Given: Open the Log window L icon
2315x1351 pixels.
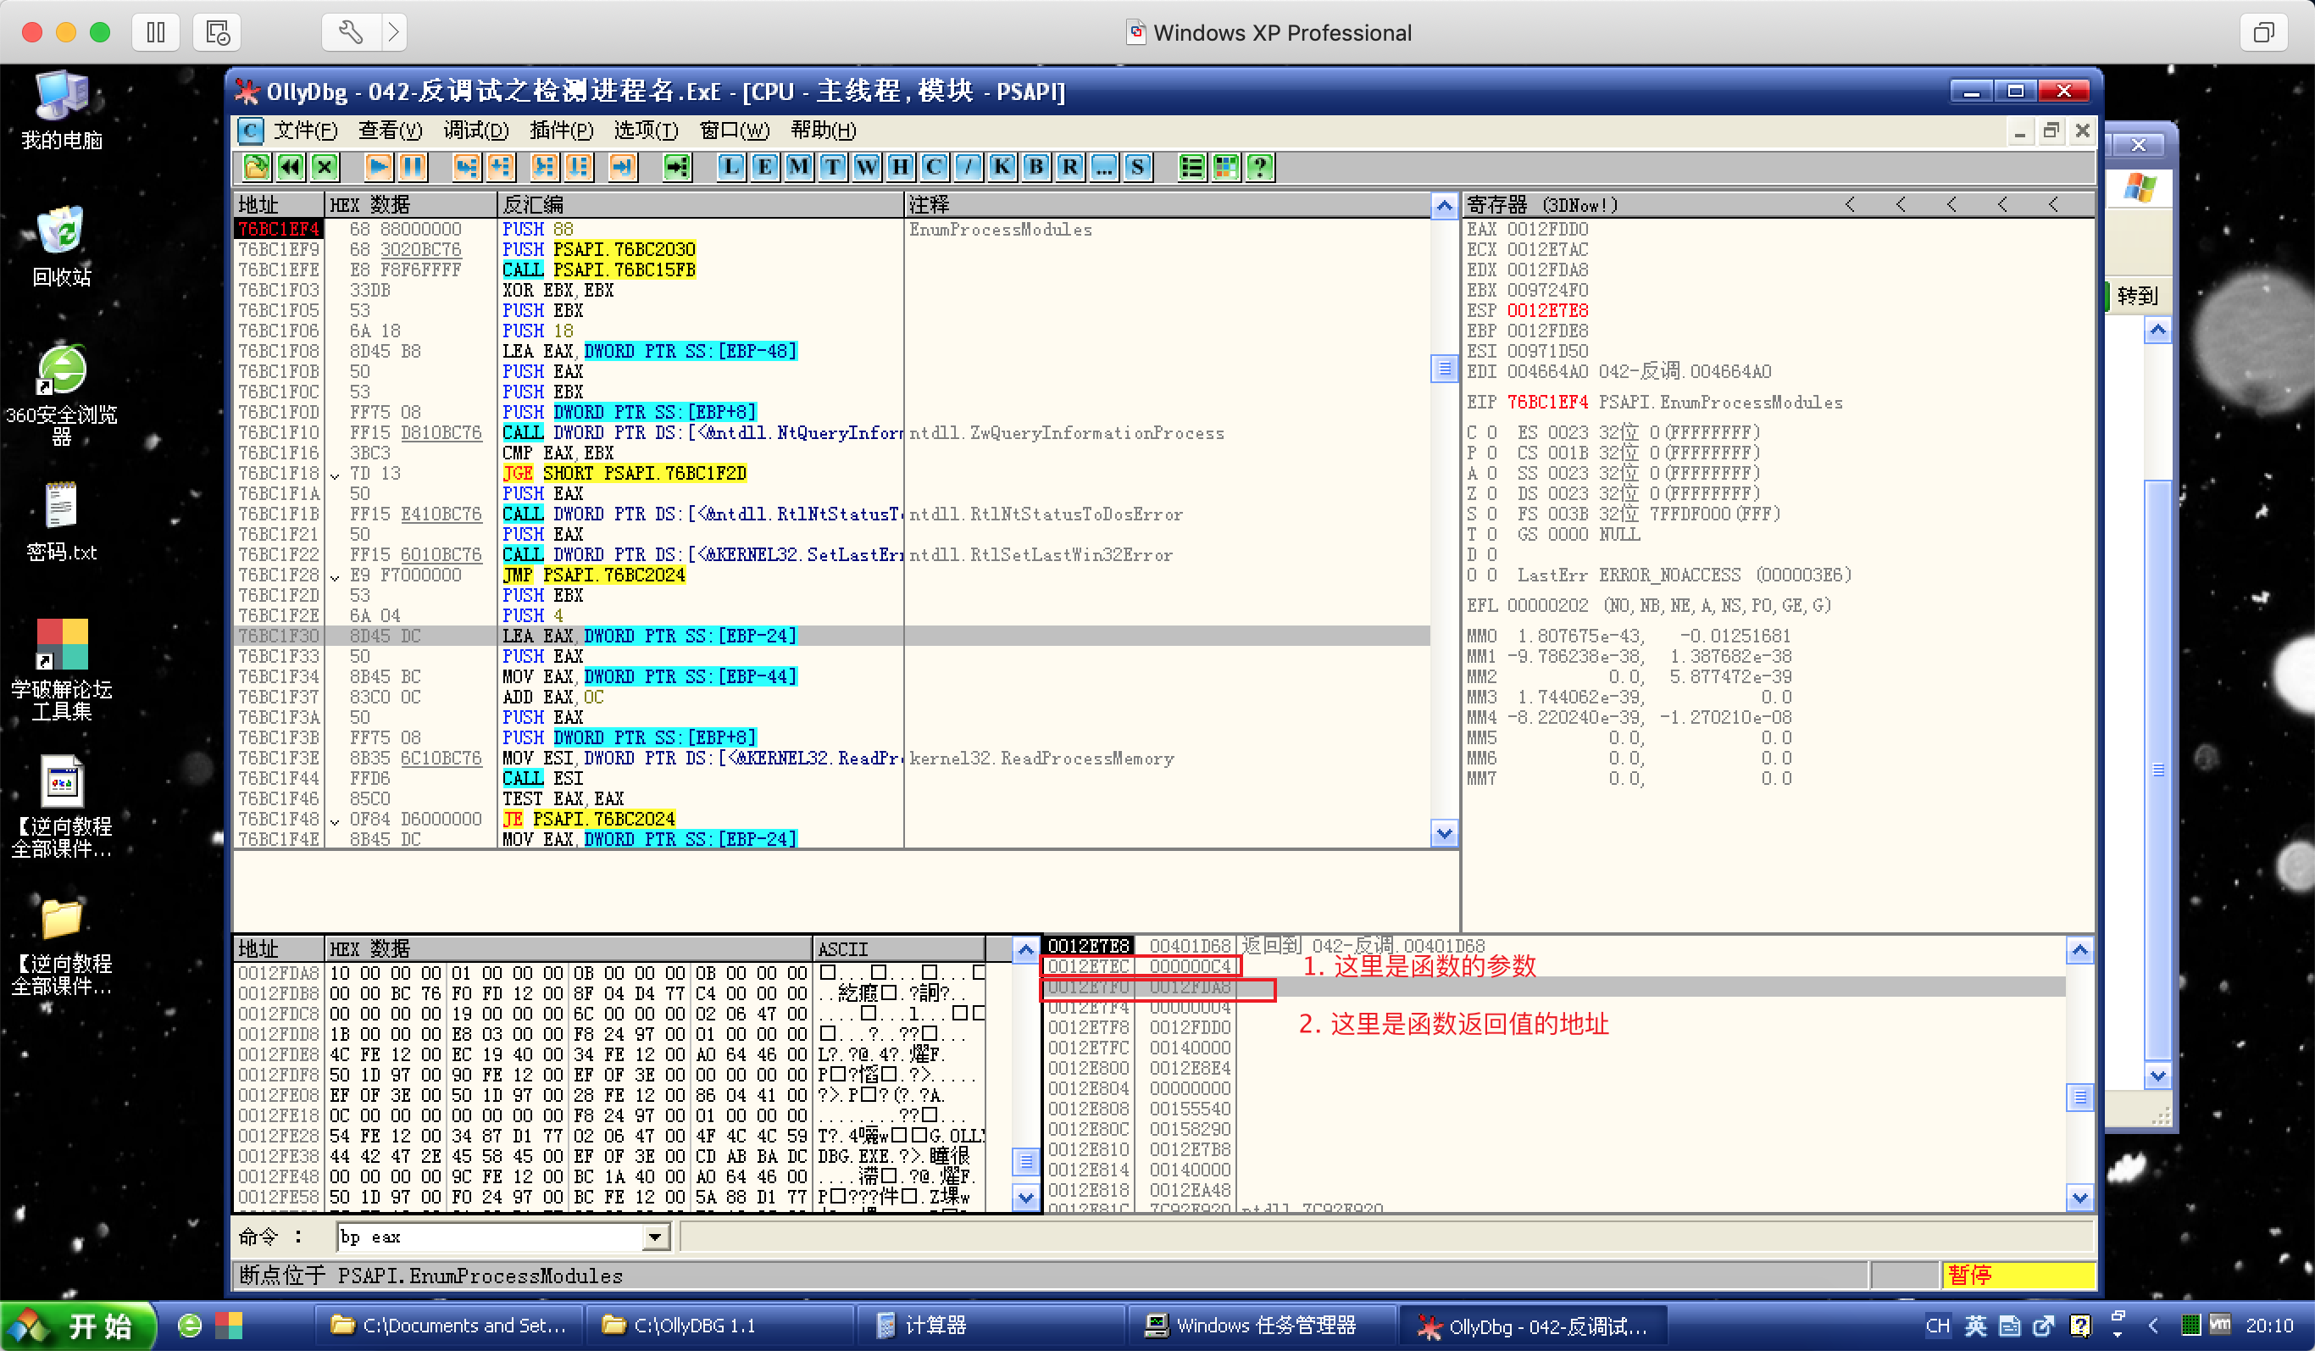Looking at the screenshot, I should (x=730, y=166).
